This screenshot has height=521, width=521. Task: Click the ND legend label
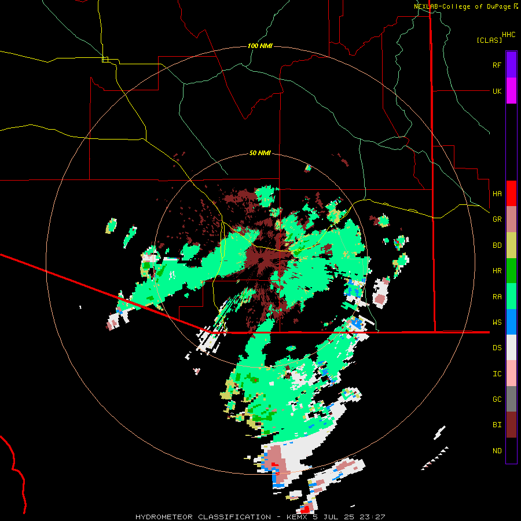[497, 451]
